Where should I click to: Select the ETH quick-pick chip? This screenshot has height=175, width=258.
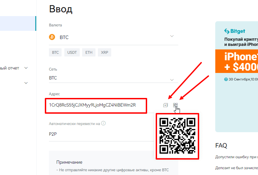click(x=89, y=52)
